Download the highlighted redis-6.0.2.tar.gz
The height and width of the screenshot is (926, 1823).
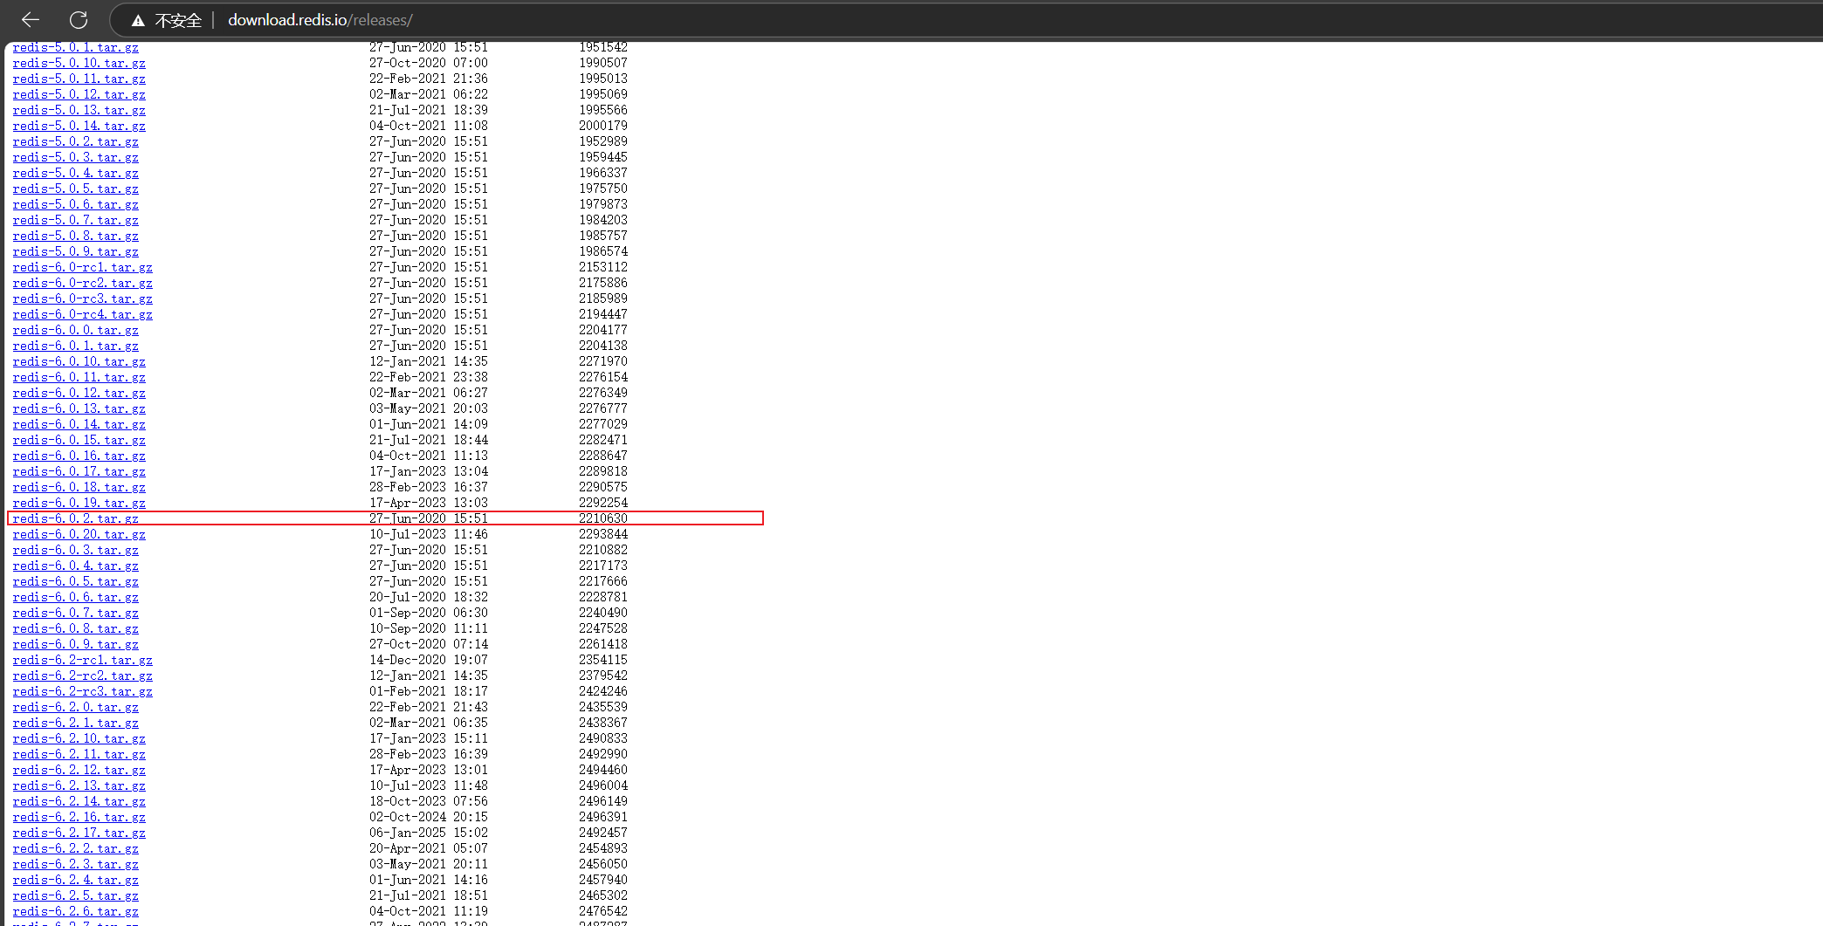[x=76, y=518]
